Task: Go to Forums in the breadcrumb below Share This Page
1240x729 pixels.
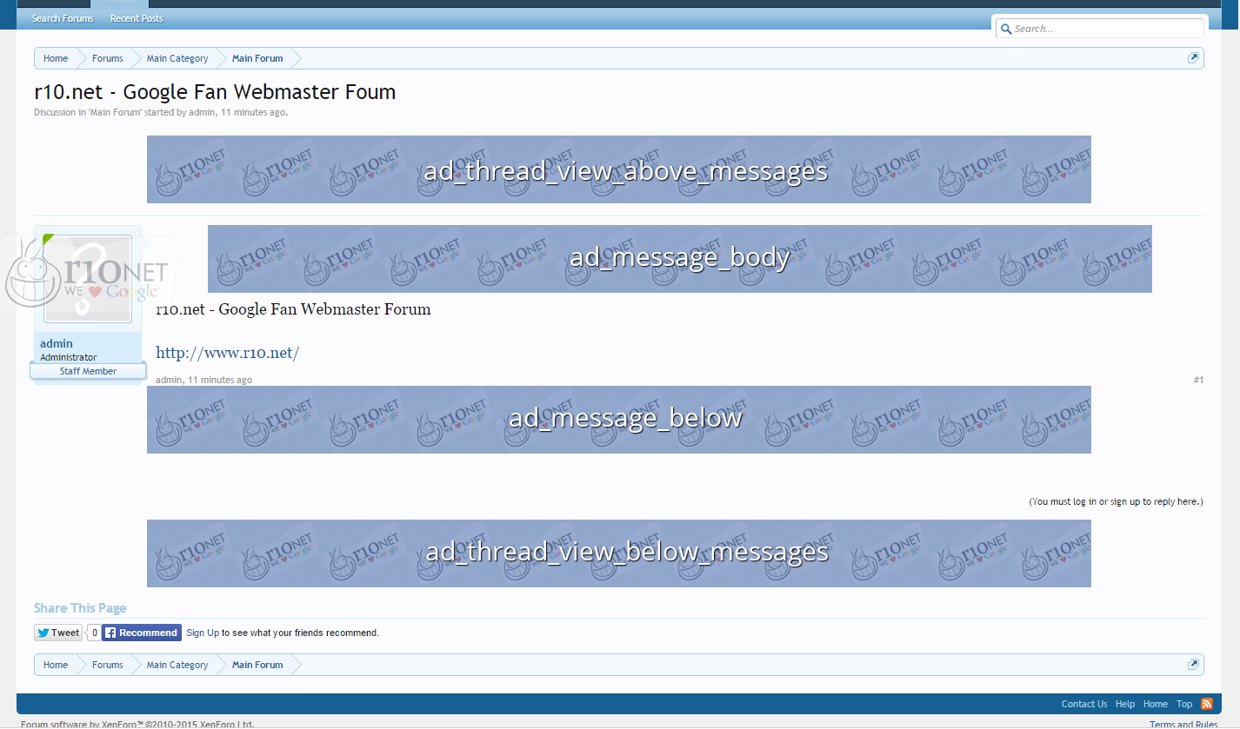Action: 108,665
